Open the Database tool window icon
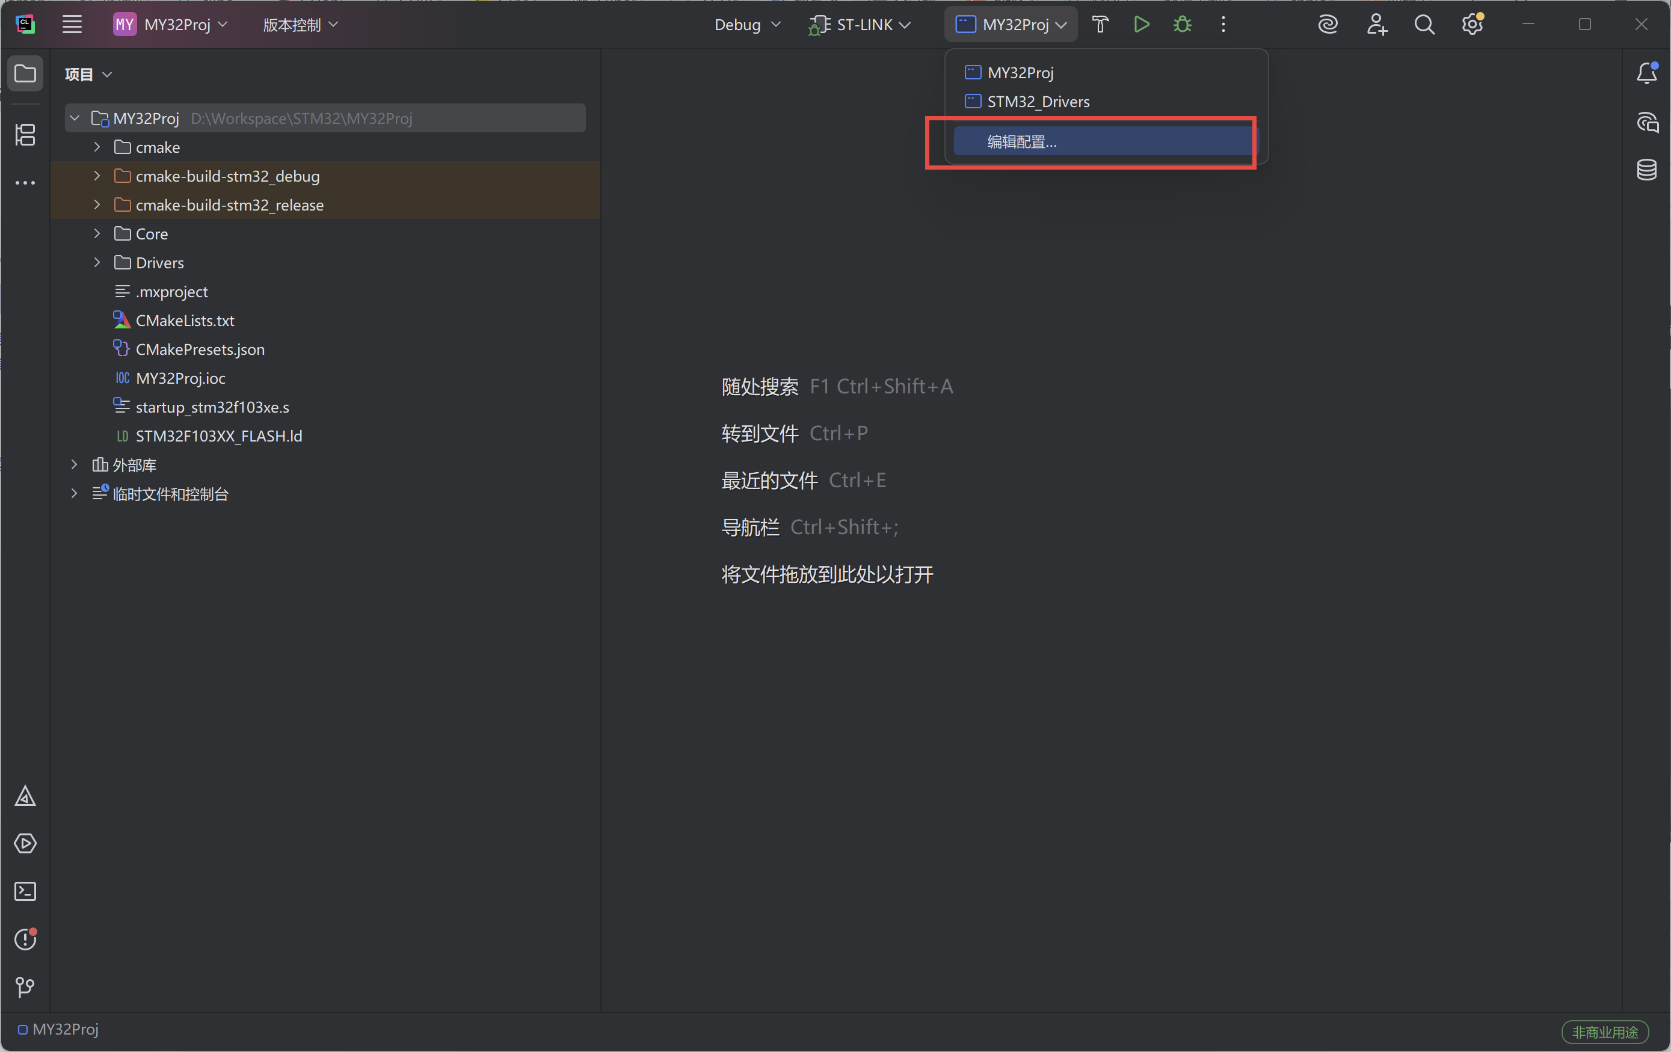Image resolution: width=1671 pixels, height=1052 pixels. tap(1647, 170)
